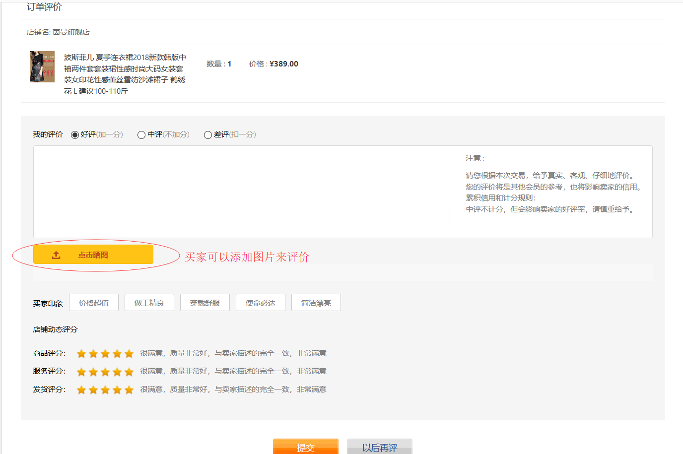This screenshot has width=683, height=454.
Task: Submit the review with 提交 button
Action: (306, 447)
